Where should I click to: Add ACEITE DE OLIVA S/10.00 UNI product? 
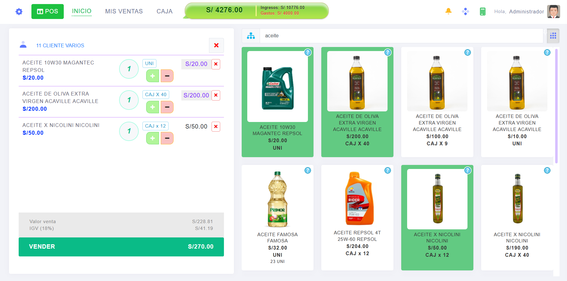(517, 102)
